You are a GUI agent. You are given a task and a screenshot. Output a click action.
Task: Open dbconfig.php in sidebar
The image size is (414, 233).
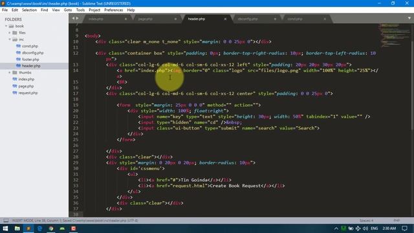33,52
